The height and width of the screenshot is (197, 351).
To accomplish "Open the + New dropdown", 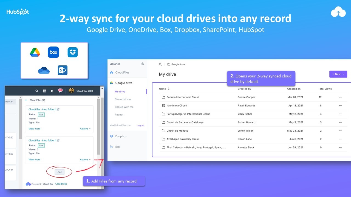I will [x=338, y=74].
